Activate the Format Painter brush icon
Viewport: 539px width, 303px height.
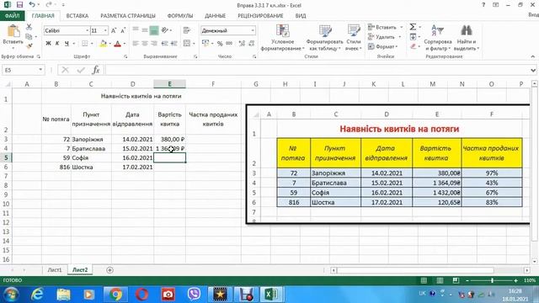(x=29, y=45)
